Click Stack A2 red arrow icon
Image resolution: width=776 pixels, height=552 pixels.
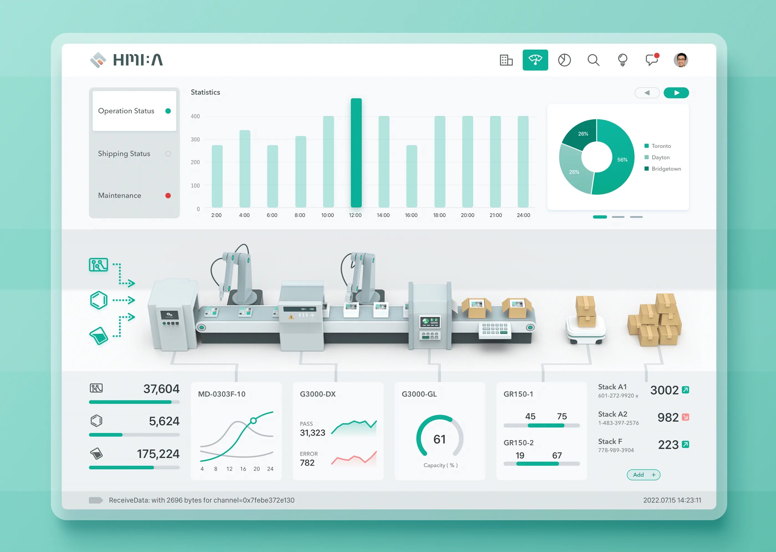[x=685, y=417]
